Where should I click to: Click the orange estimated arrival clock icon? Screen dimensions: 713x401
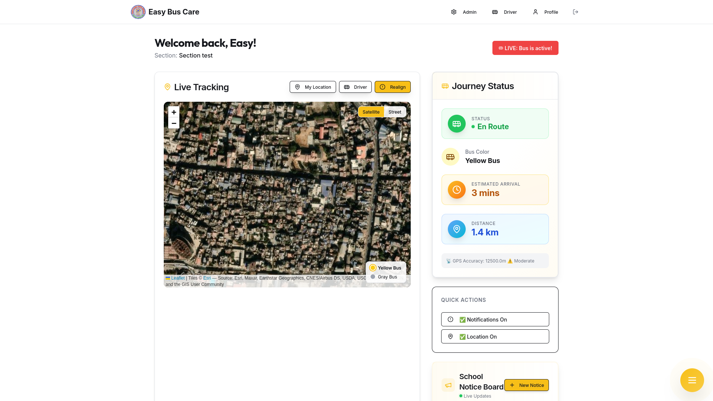(456, 190)
